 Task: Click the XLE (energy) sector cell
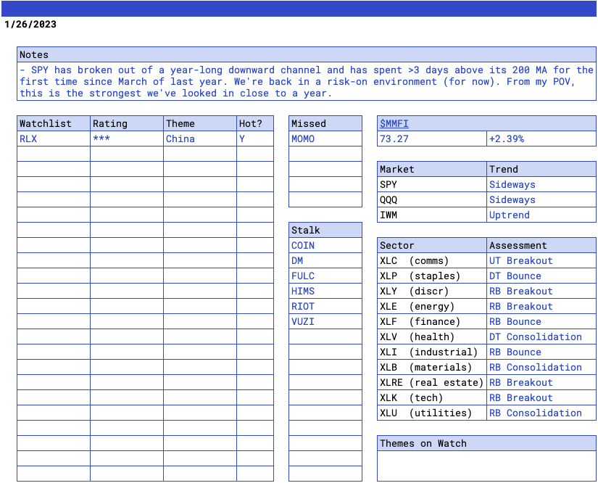click(x=432, y=306)
